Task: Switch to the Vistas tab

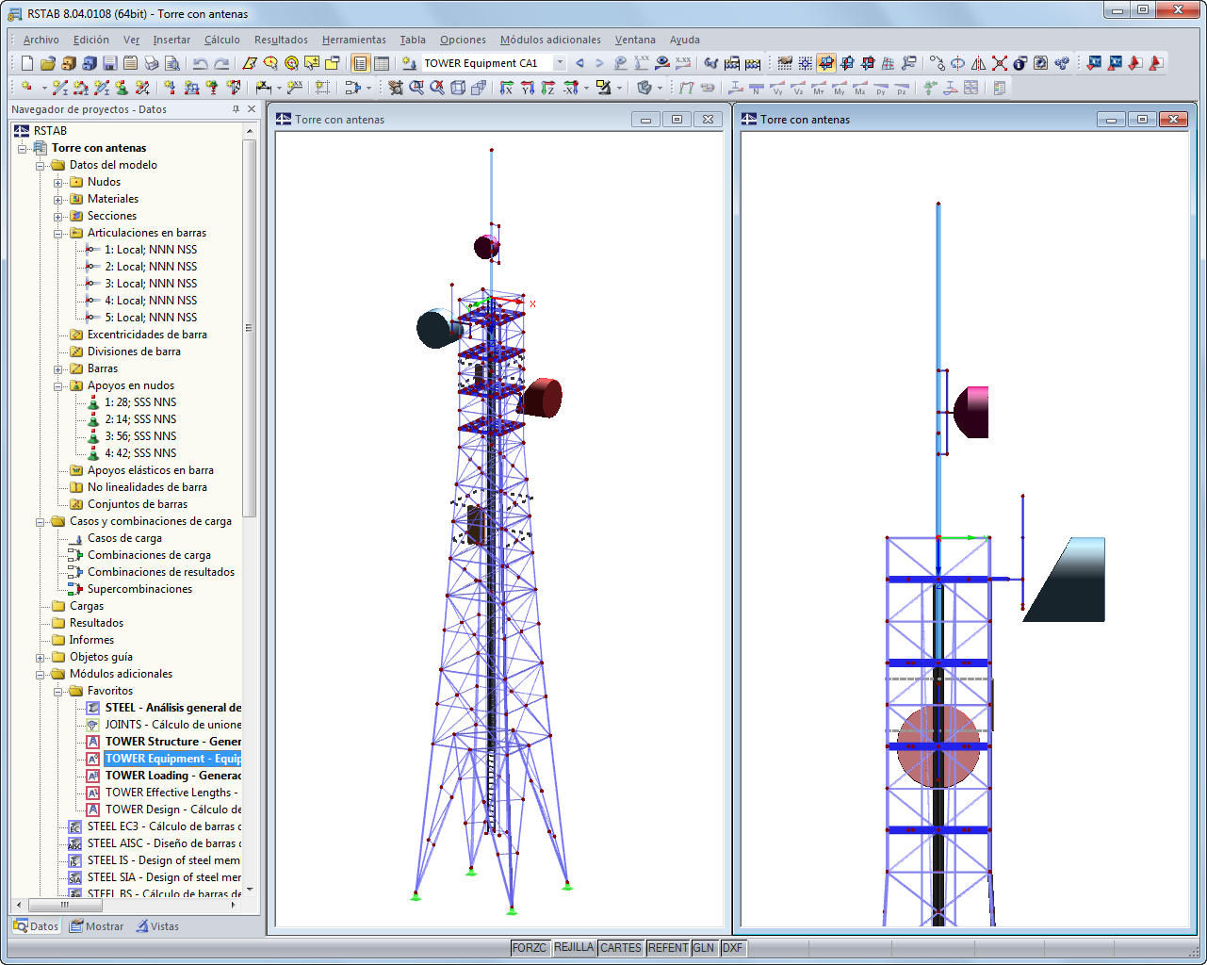Action: coord(158,926)
